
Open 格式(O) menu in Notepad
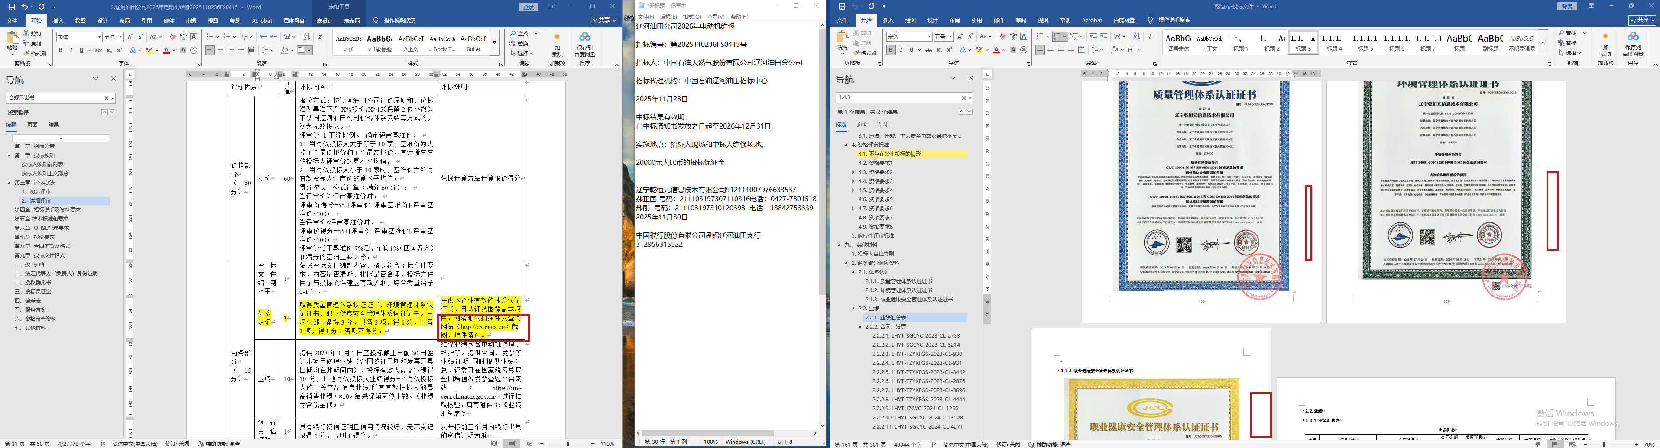692,17
